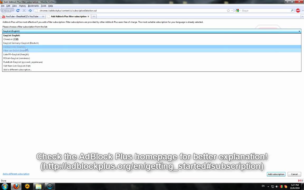
Task: Click the magnifier search icon in Google box
Action: (292, 11)
